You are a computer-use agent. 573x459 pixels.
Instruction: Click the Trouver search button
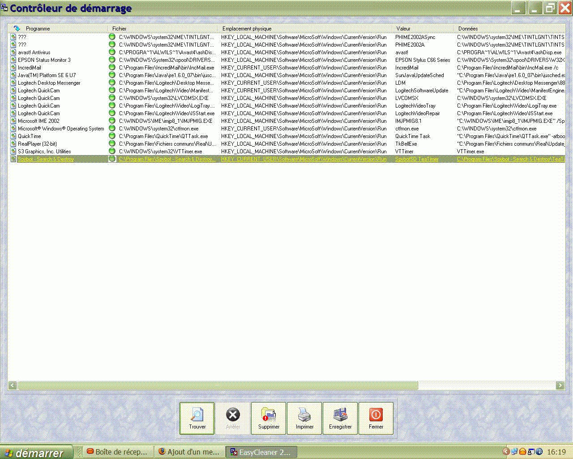point(197,418)
